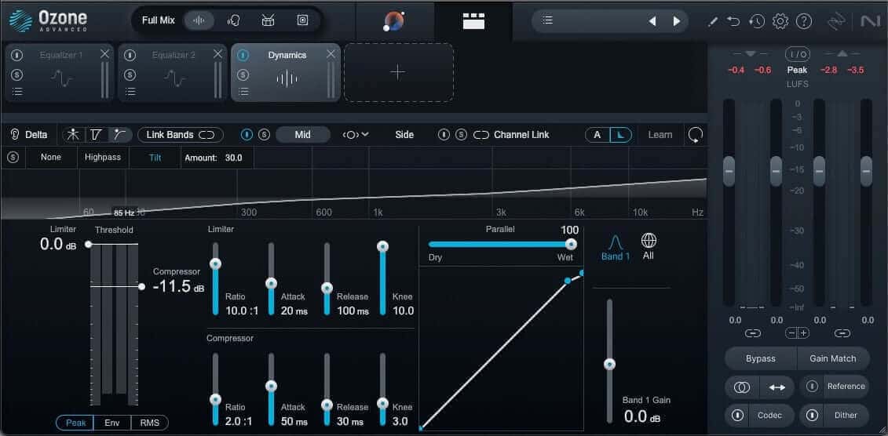This screenshot has width=888, height=436.
Task: Solo the Dynamics module
Action: [x=243, y=74]
